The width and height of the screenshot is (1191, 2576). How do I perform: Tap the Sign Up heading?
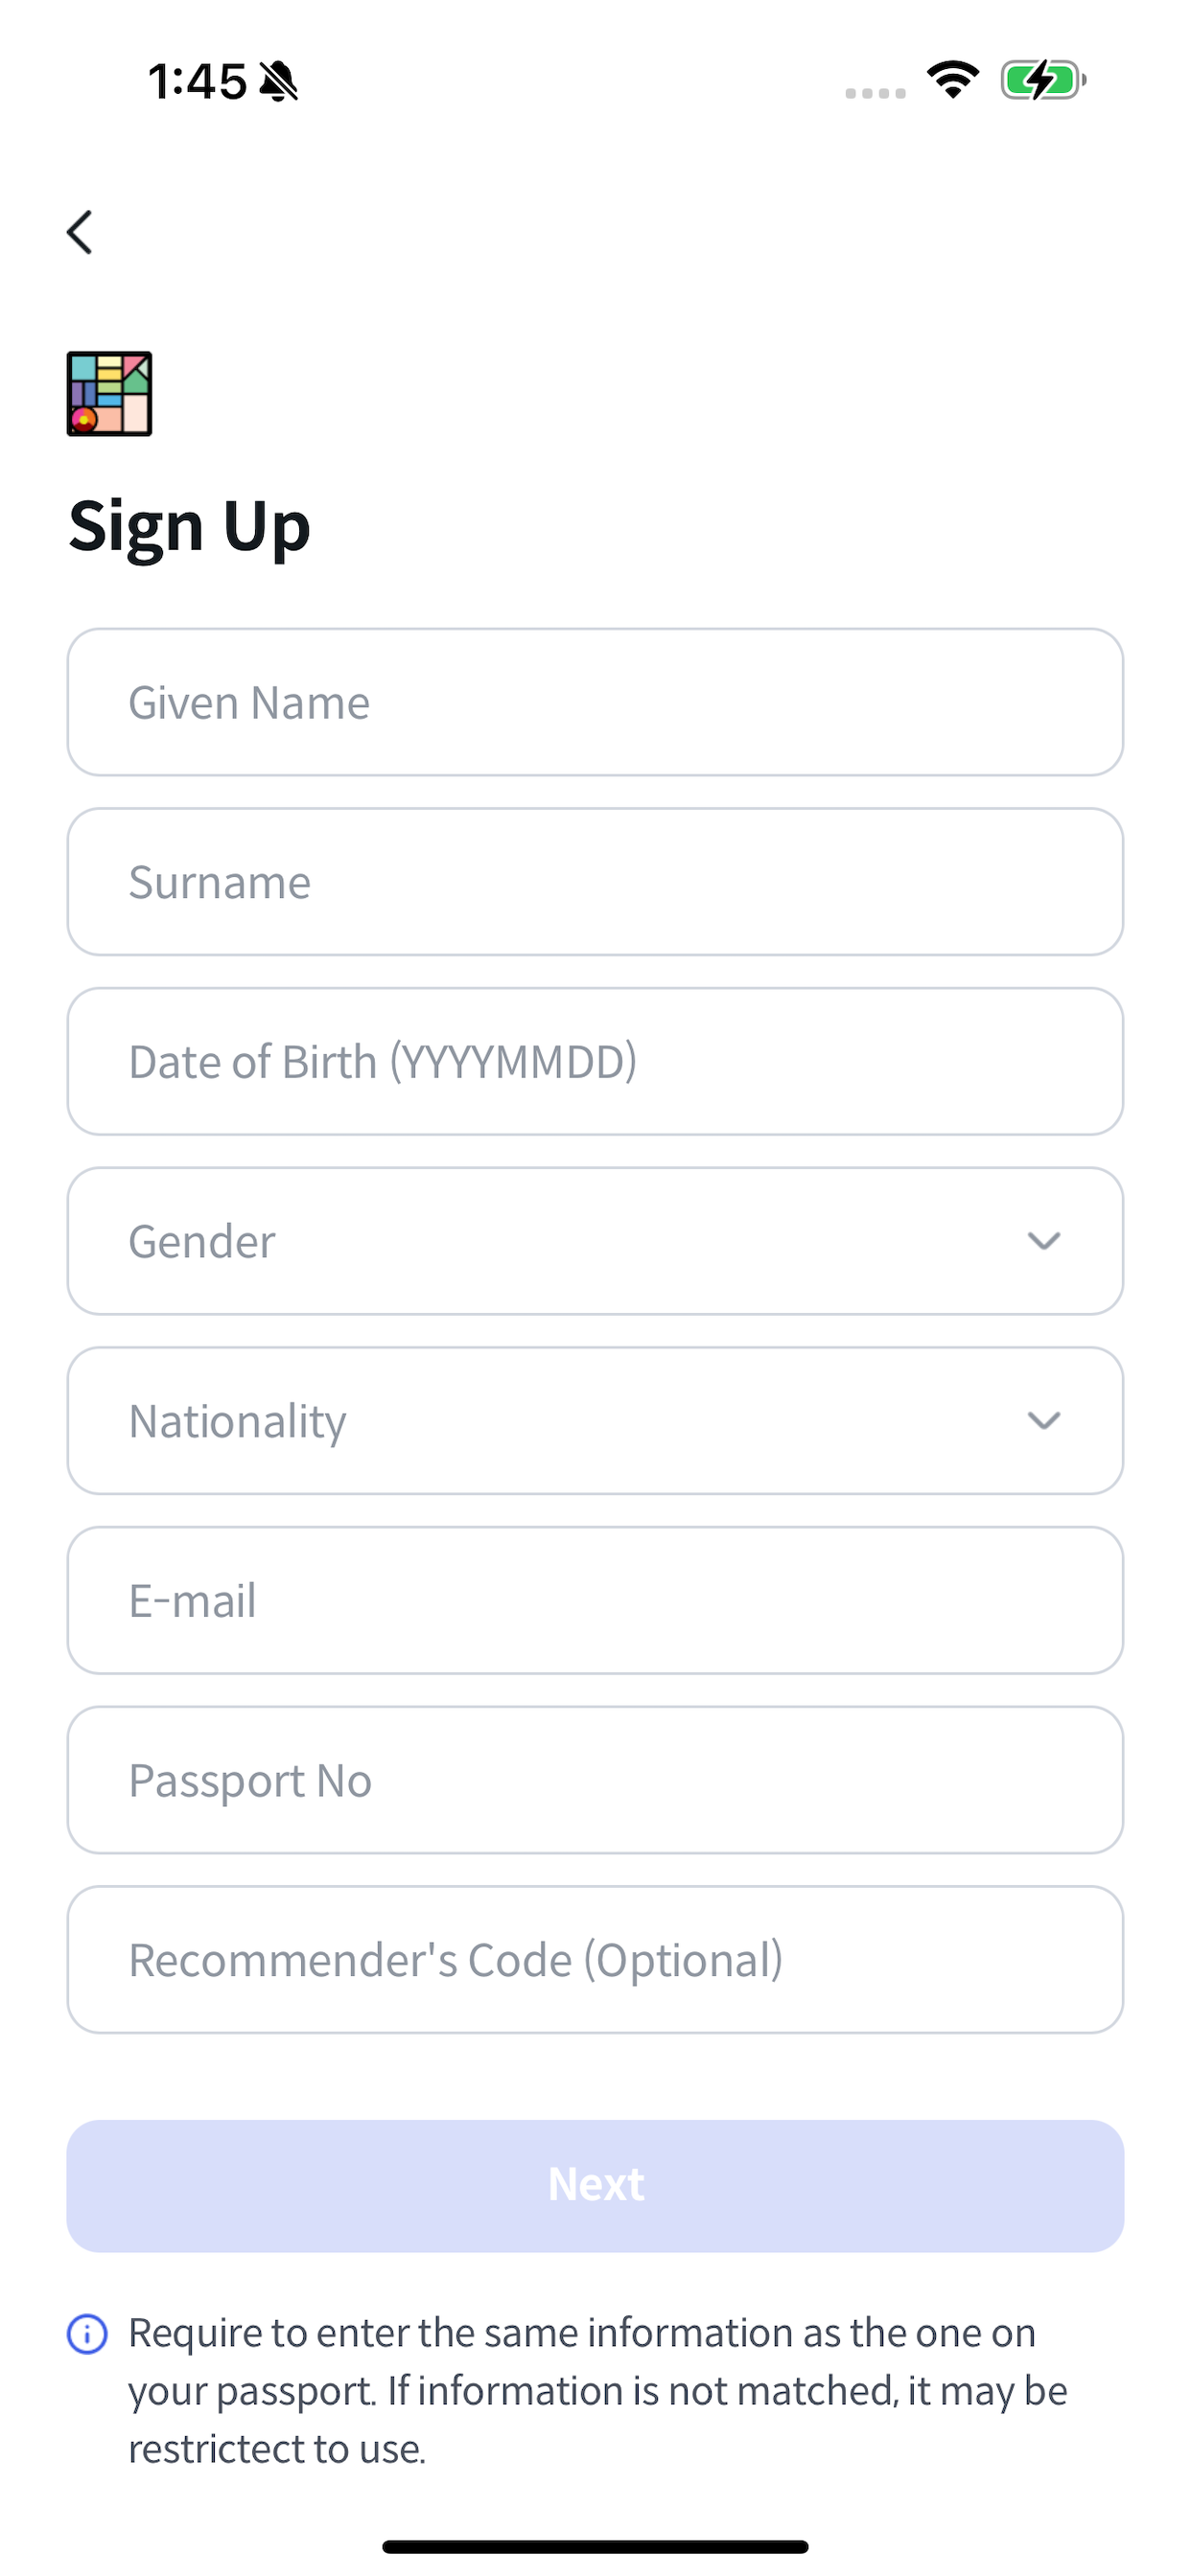point(189,527)
